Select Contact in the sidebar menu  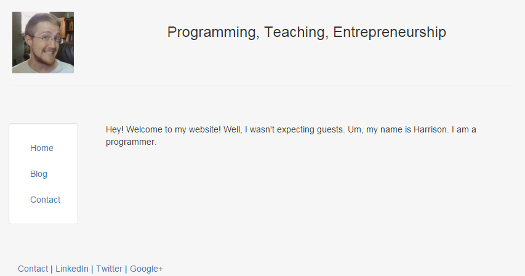45,200
